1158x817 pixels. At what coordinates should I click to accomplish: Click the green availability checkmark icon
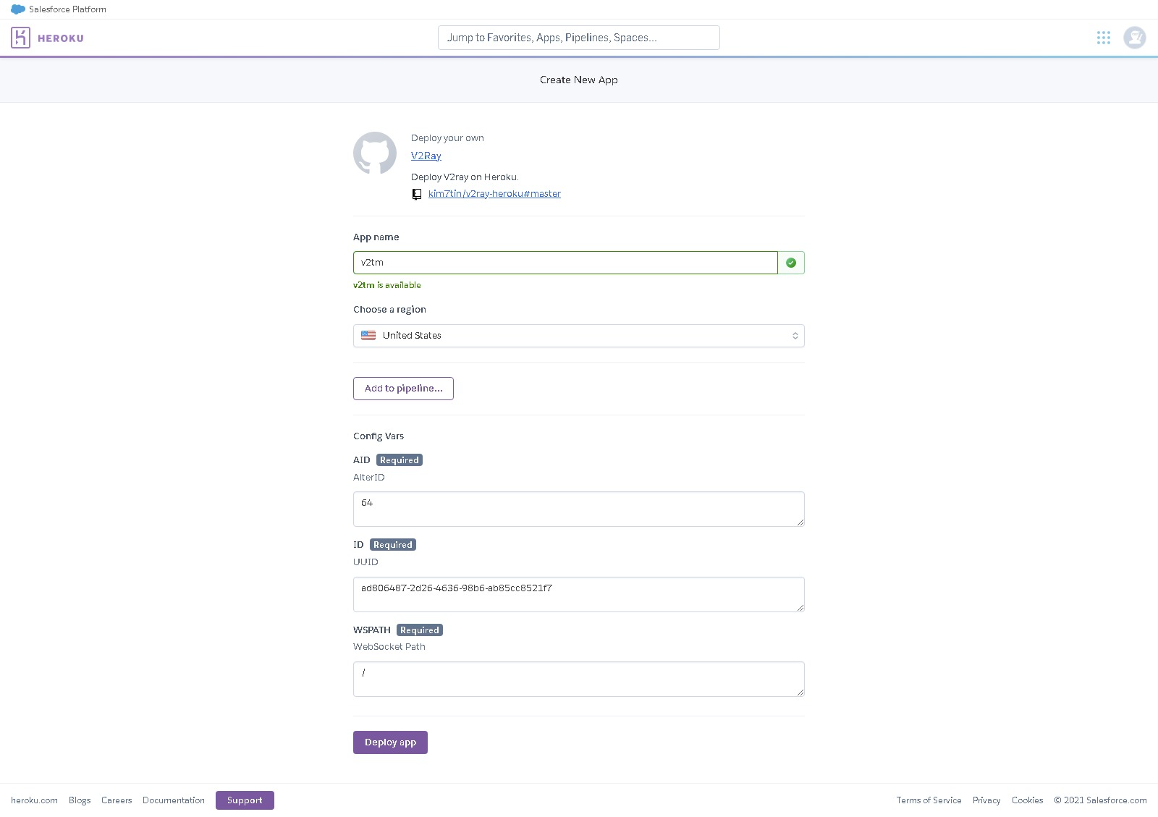point(791,263)
